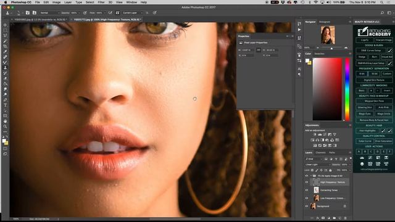Open the Filter menu
The height and width of the screenshot is (222, 395).
(101, 2)
